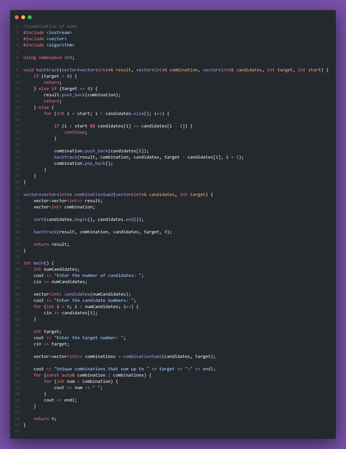Click line number 1 in gutter
Image resolution: width=346 pixels, height=449 pixels.
coord(18,26)
